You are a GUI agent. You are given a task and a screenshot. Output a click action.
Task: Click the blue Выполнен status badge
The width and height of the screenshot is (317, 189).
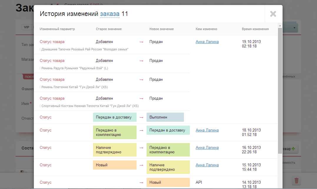point(165,117)
